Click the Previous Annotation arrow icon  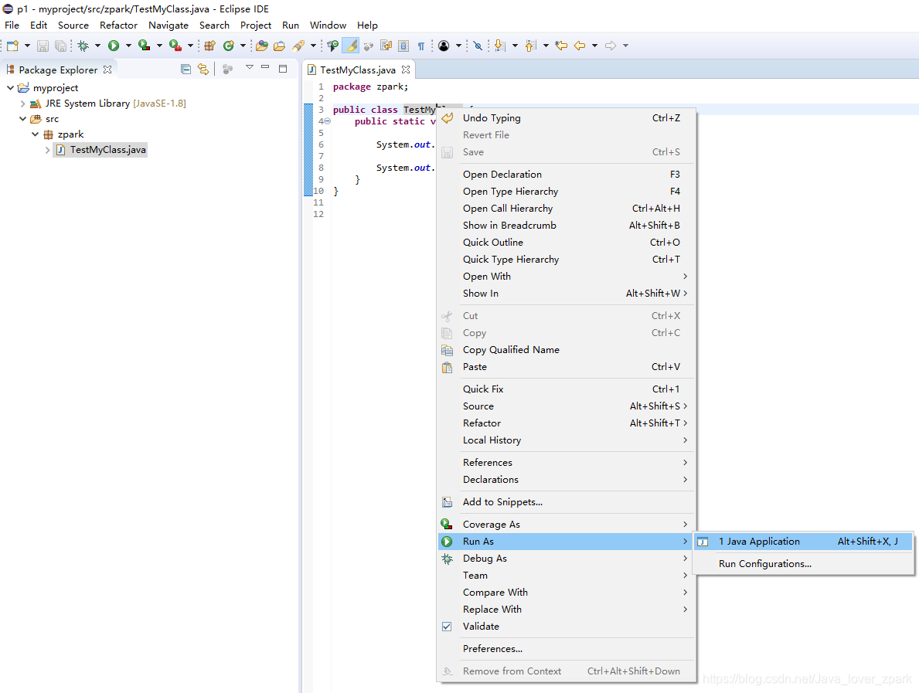click(530, 46)
